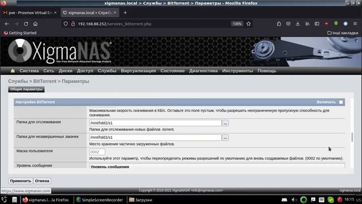362x204 pixels.
Task: Click the XigmaNAS logo
Action: coord(60,52)
